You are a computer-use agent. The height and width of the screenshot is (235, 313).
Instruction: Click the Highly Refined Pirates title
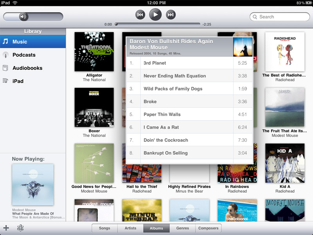(x=189, y=186)
